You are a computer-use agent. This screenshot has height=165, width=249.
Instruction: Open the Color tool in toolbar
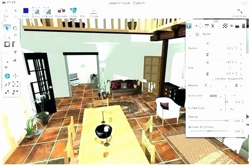coord(26,11)
